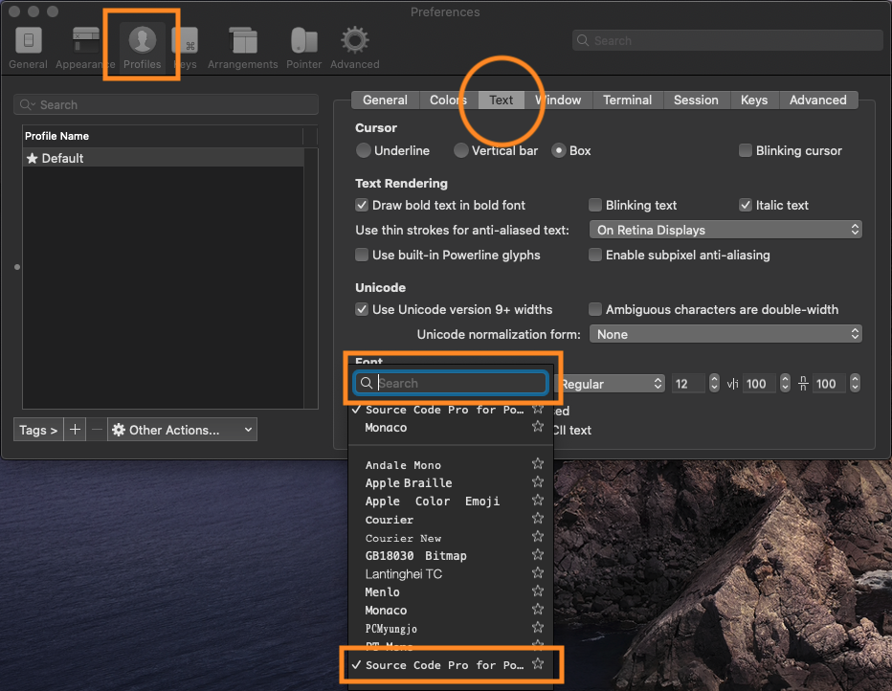Star the Lantinghei TC font
Viewport: 892px width, 691px height.
(x=538, y=573)
